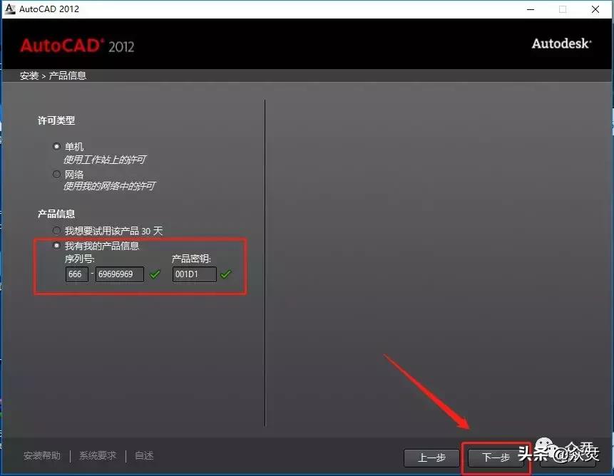Click the 下一步 button

point(496,459)
